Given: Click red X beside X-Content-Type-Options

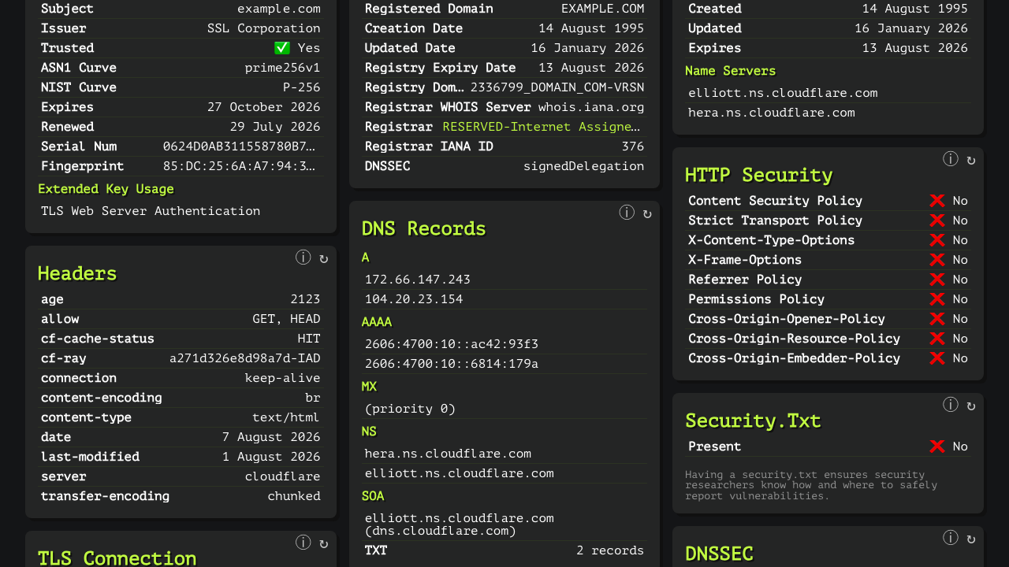Looking at the screenshot, I should (x=937, y=240).
